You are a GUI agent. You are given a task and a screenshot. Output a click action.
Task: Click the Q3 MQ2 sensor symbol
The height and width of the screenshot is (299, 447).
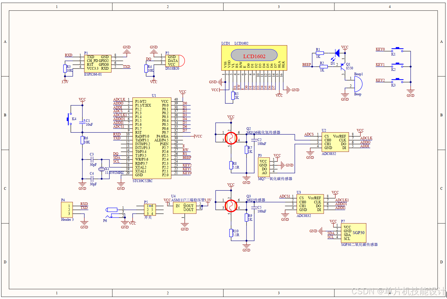[x=231, y=206]
